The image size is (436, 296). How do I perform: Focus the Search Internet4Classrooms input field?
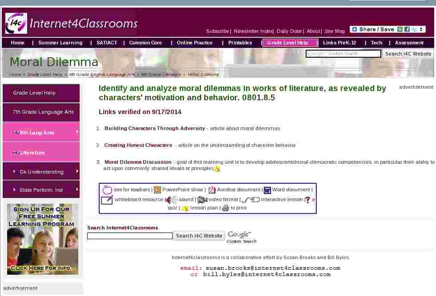[x=130, y=236]
